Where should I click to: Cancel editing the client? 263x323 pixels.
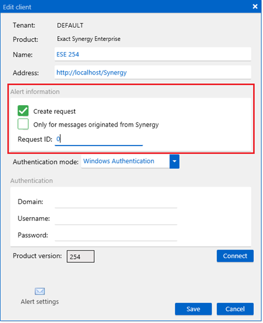point(235,309)
